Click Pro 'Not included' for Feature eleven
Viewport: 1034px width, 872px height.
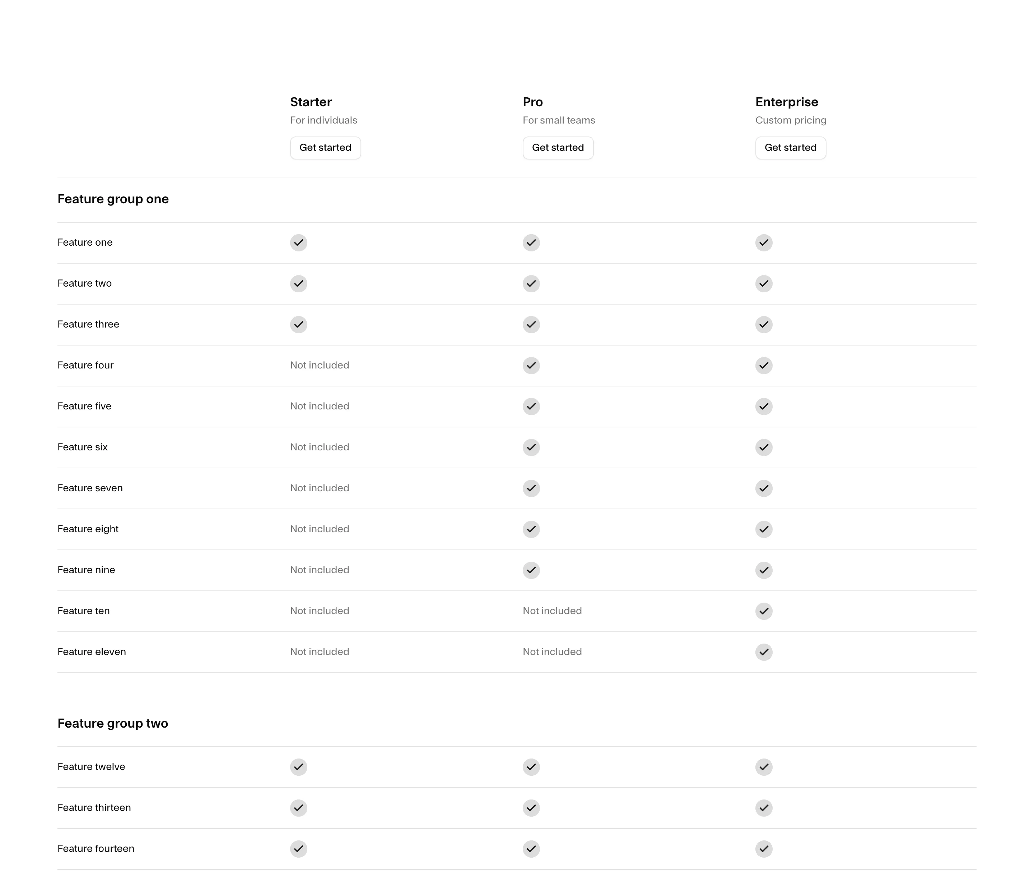click(552, 652)
